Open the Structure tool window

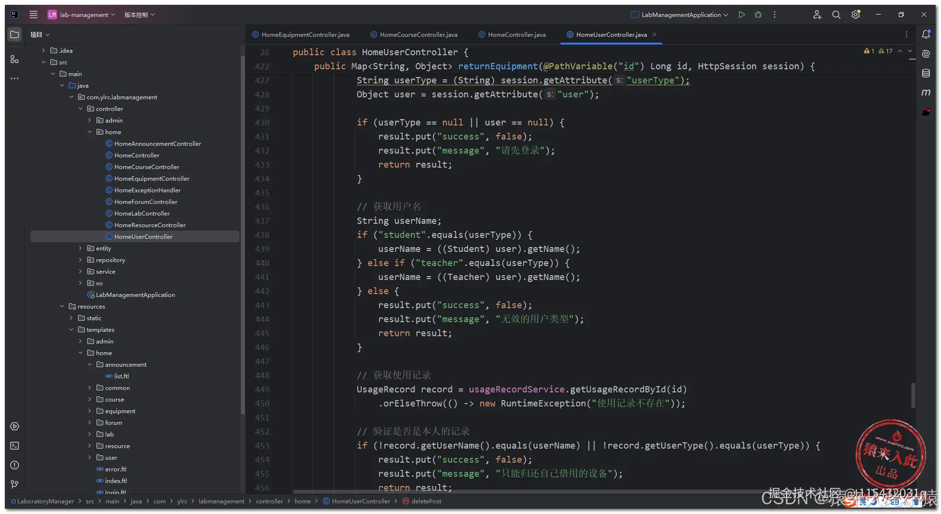click(x=15, y=59)
